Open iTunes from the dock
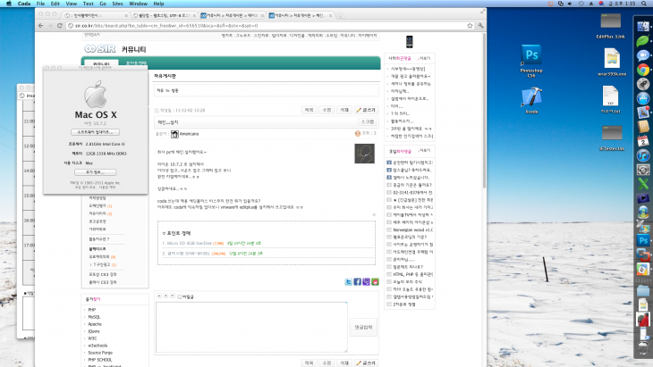Screen dimensions: 653x367 (x=643, y=155)
